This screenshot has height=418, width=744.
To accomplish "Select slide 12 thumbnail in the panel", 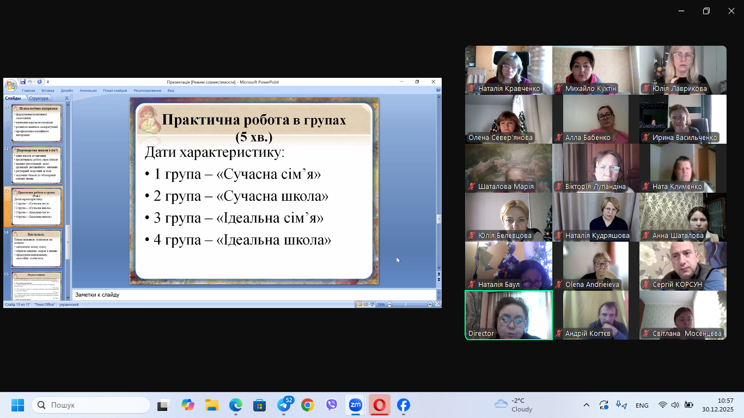I will coord(36,164).
